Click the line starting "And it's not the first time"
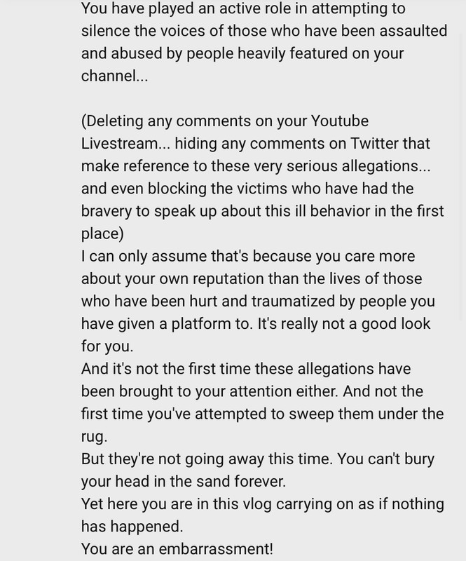Screen dimensions: 466x561 point(246,369)
